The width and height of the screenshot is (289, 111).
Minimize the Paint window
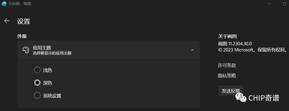269,4
